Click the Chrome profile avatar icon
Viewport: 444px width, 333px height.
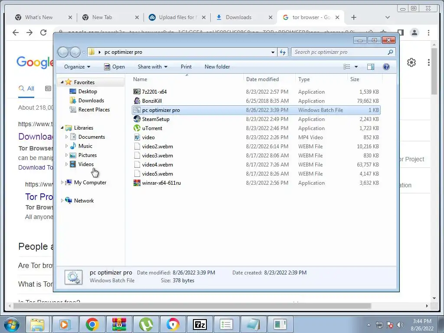[415, 33]
